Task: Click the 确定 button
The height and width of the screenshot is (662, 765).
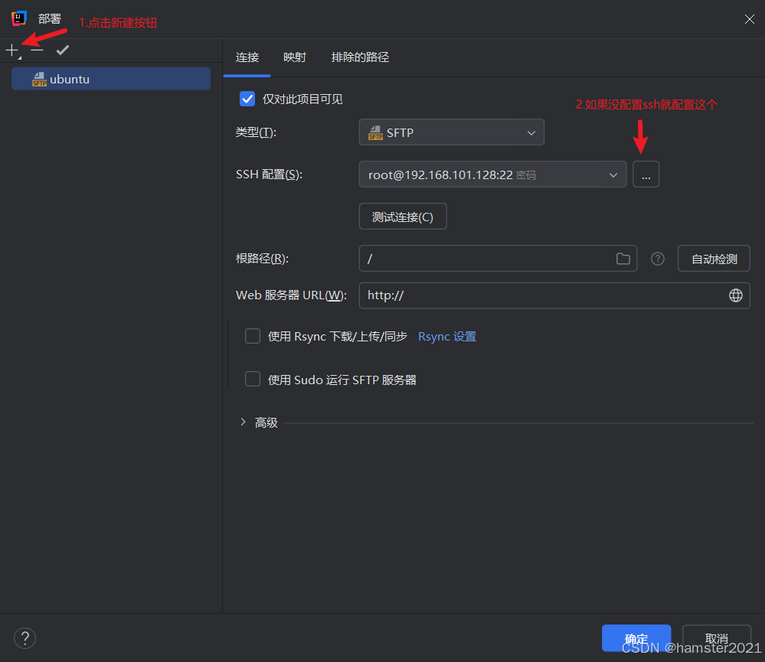Action: [636, 638]
